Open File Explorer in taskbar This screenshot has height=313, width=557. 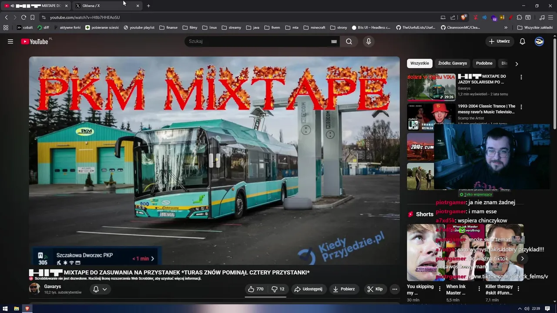point(16,309)
